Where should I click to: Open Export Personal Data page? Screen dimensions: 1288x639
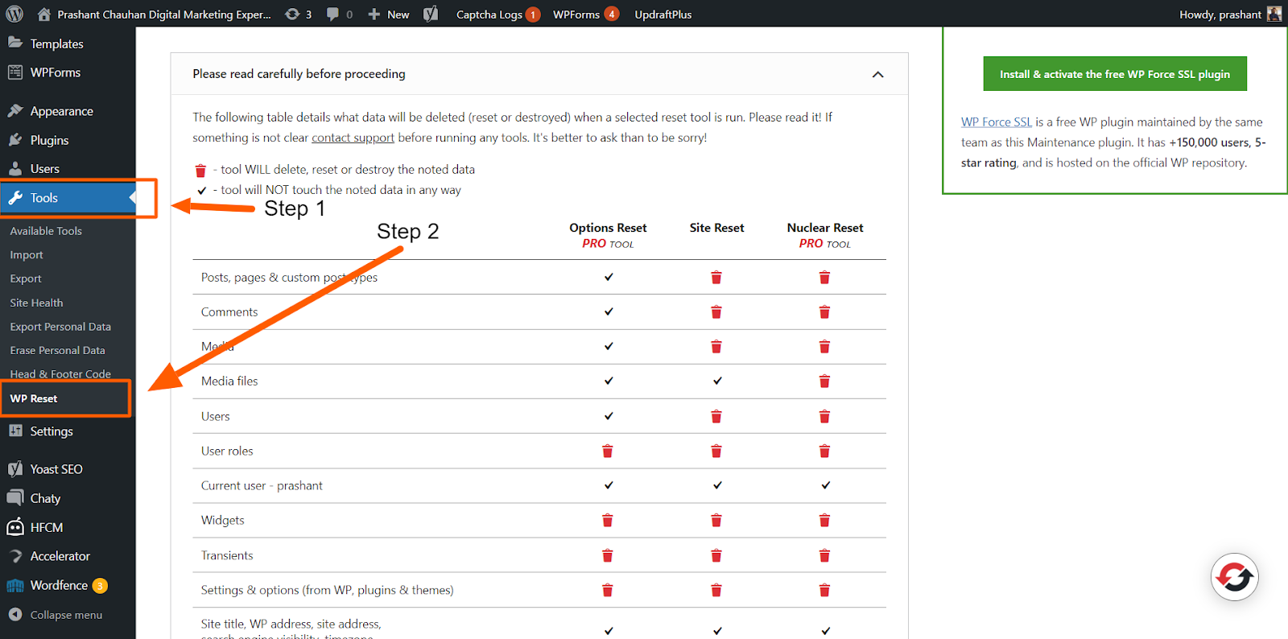[60, 327]
